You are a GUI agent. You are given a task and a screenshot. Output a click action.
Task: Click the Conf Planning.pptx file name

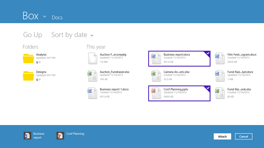click(176, 89)
